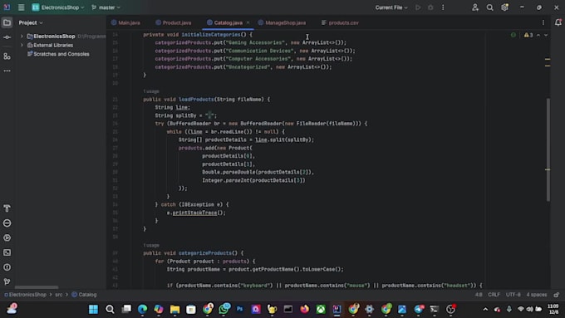The image size is (565, 318).
Task: Open the Commit tool window
Action: pos(7,37)
